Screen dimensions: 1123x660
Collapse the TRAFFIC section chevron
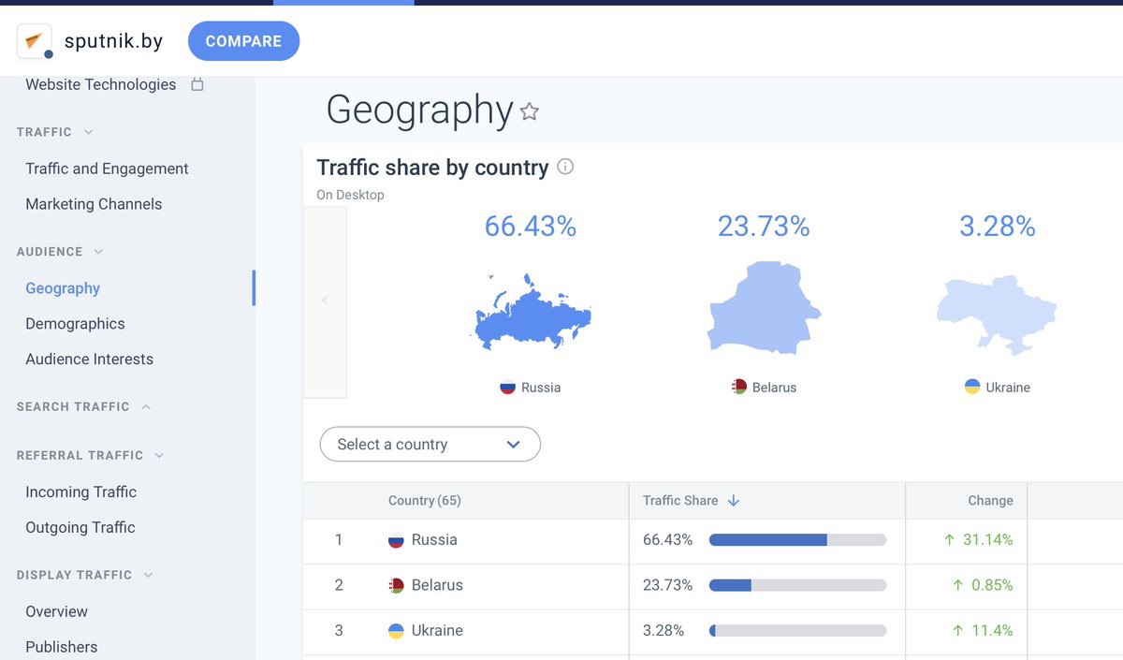[89, 132]
